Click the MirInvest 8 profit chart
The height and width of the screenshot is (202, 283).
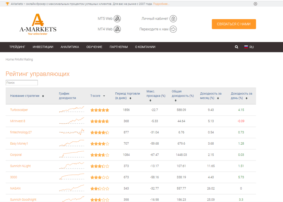tap(72, 121)
